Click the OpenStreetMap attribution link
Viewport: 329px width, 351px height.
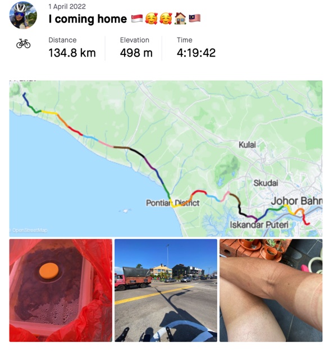pos(29,230)
